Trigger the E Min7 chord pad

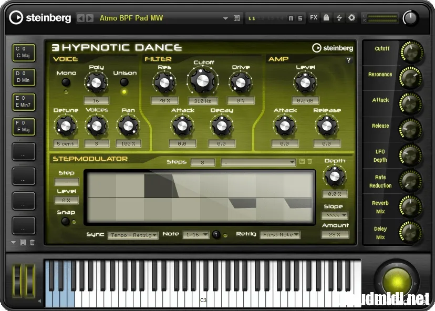[x=24, y=101]
